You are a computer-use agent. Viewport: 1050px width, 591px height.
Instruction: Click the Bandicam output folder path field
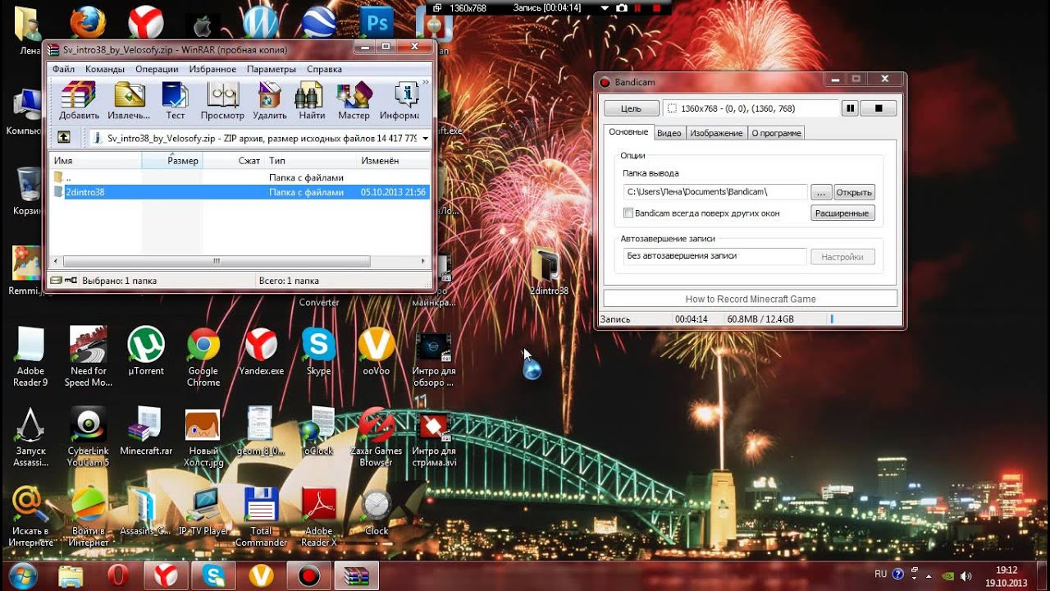pyautogui.click(x=715, y=192)
